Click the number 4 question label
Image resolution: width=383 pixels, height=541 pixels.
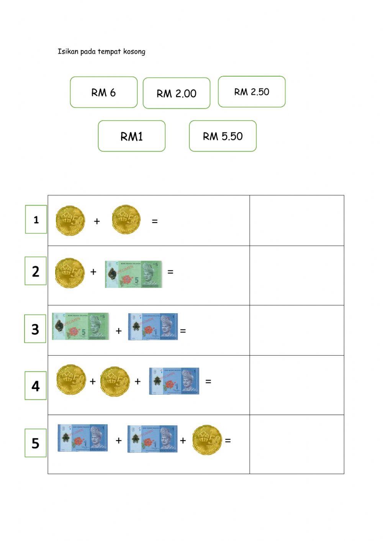tap(36, 386)
